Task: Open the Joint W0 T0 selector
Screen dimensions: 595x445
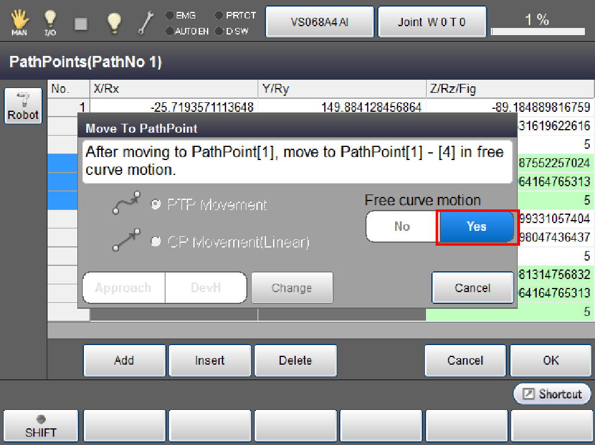Action: click(432, 23)
